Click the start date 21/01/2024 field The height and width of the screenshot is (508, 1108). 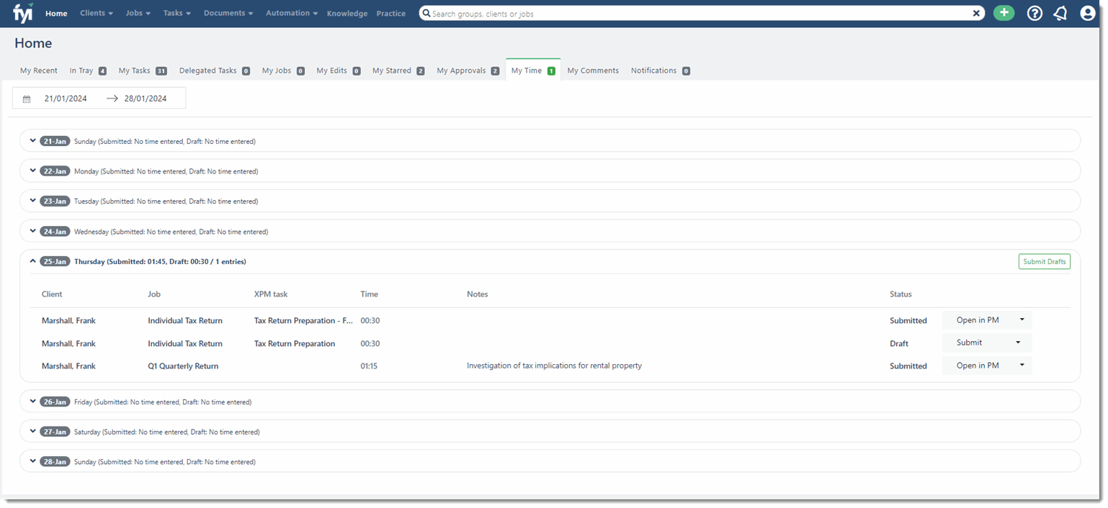pos(66,99)
